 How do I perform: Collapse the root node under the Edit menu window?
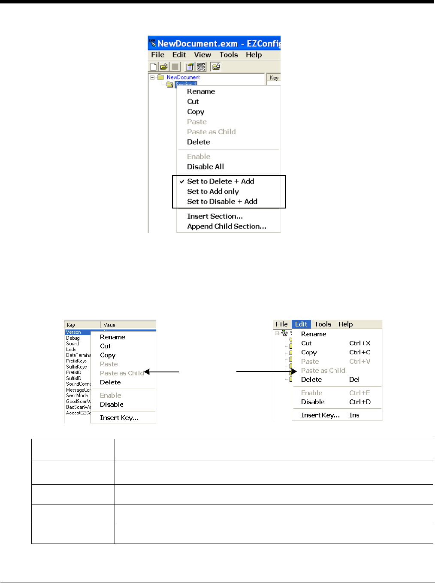pyautogui.click(x=277, y=333)
